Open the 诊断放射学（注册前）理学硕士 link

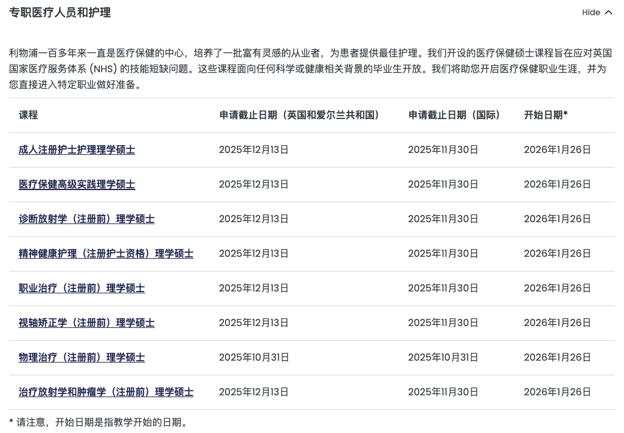pyautogui.click(x=86, y=219)
